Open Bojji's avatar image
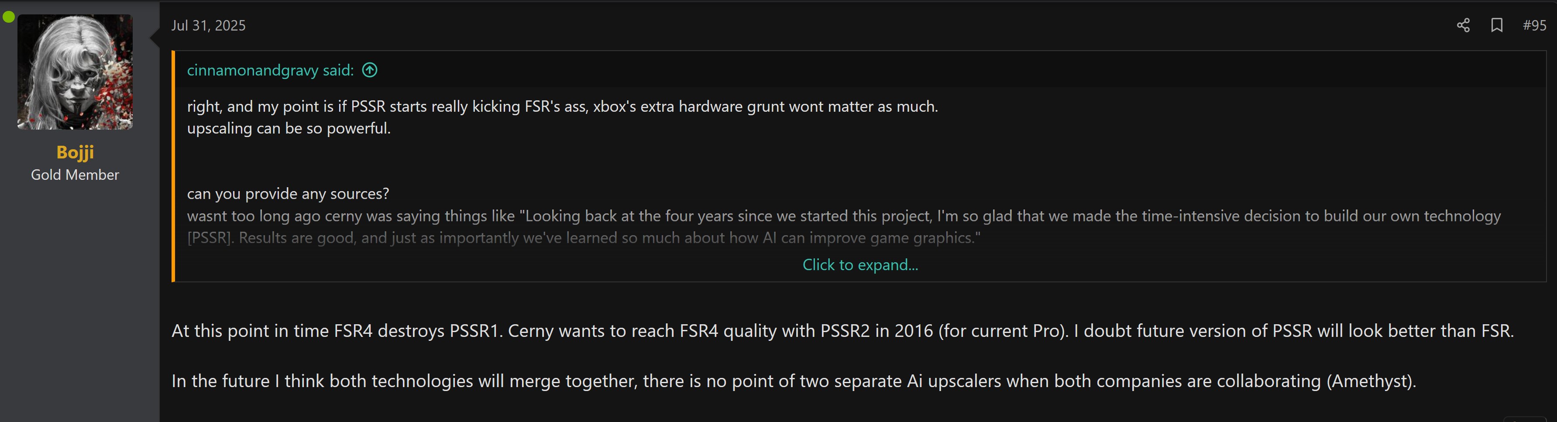Screen dimensions: 1557x422 pos(75,72)
